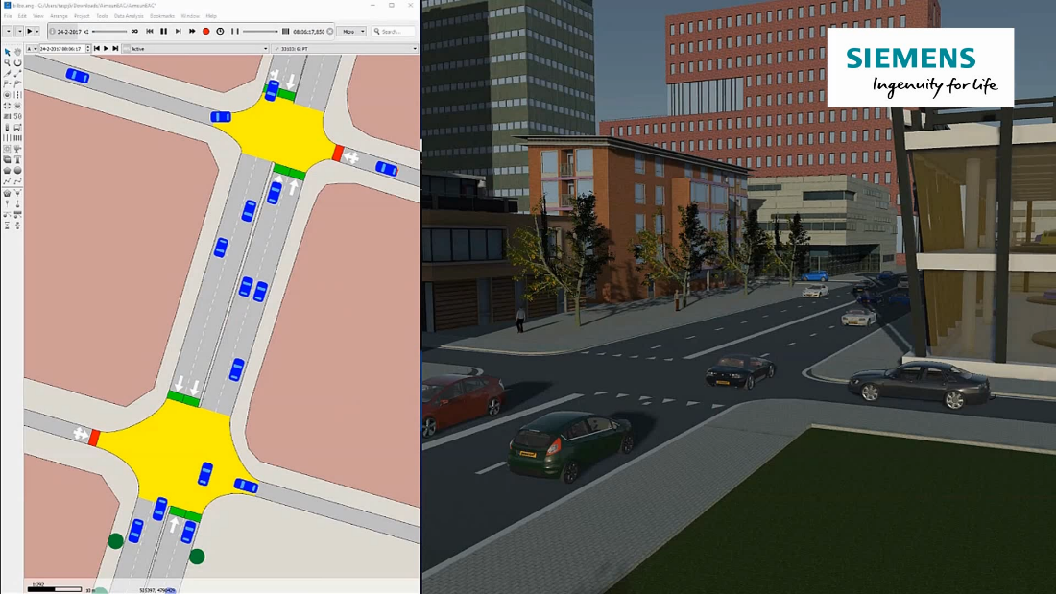Click the simulation speed slider beside x1
Image resolution: width=1056 pixels, height=594 pixels.
pyautogui.click(x=108, y=32)
